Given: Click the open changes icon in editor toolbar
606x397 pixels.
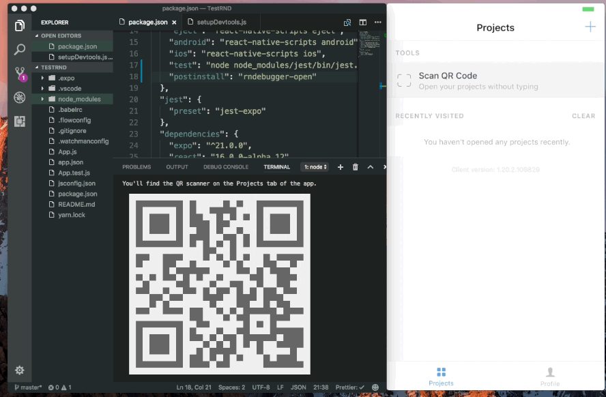Looking at the screenshot, I should coord(347,23).
